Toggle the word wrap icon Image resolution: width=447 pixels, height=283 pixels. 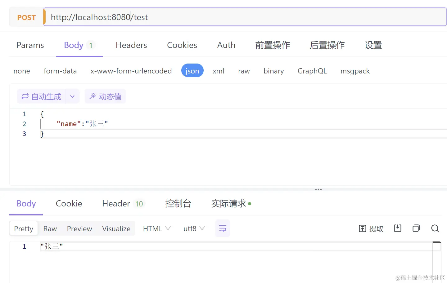(x=223, y=228)
